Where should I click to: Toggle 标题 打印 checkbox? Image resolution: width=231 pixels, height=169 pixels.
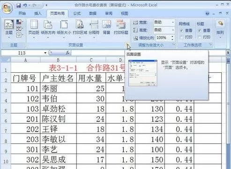(200, 37)
